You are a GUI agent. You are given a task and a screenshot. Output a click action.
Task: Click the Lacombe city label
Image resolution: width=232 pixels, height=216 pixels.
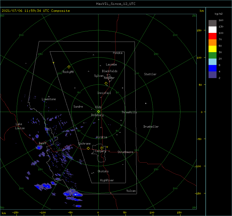111,64
